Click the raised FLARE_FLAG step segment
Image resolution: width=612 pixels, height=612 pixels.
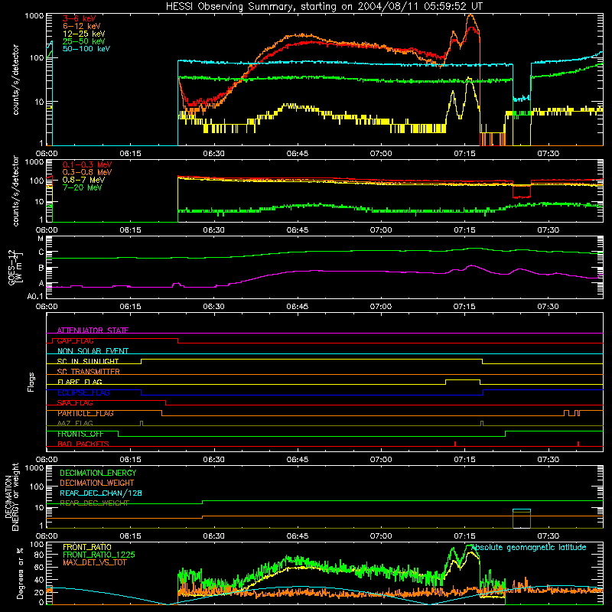pos(463,379)
